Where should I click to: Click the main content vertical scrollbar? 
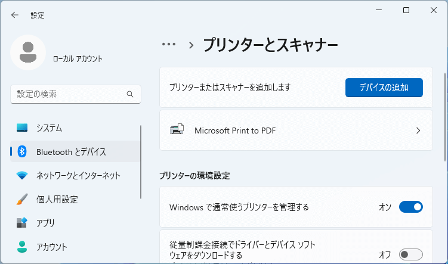[444, 113]
